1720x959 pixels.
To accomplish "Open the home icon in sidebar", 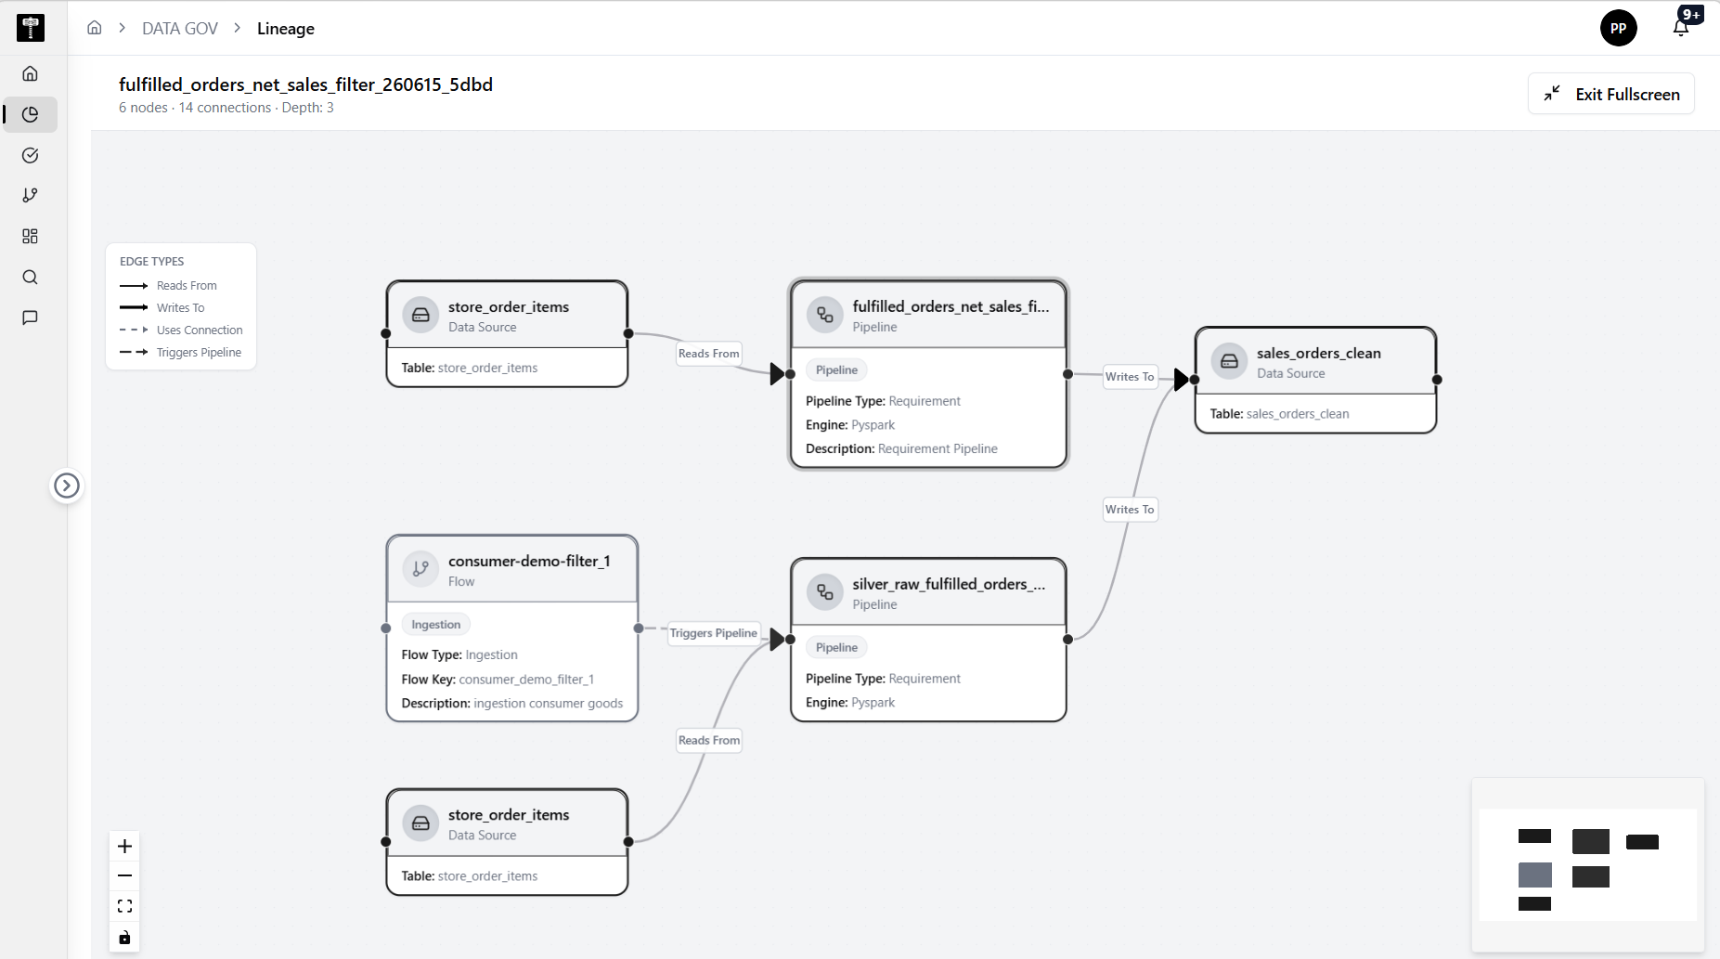I will (x=30, y=73).
